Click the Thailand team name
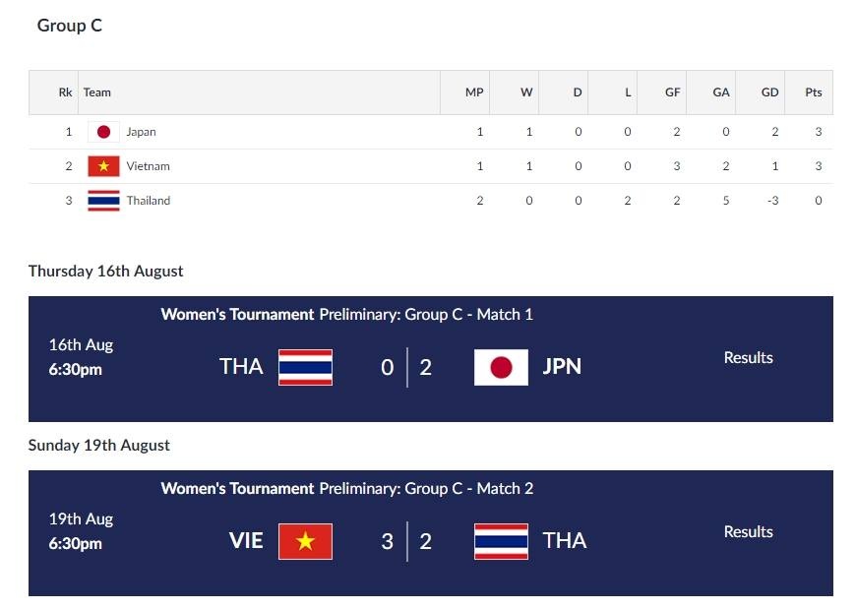 [x=150, y=200]
